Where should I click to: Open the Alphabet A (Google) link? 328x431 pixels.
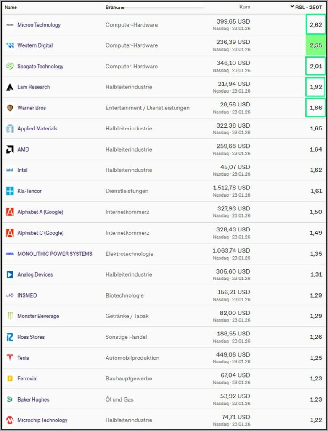[x=40, y=212]
